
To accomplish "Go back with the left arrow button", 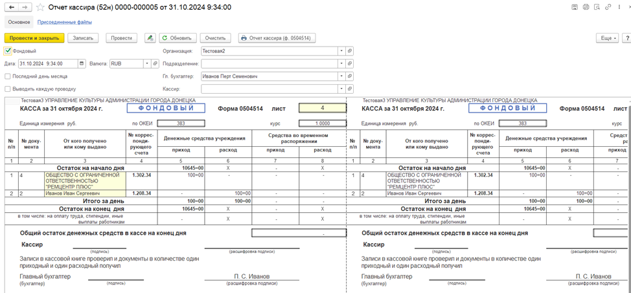I will point(11,7).
